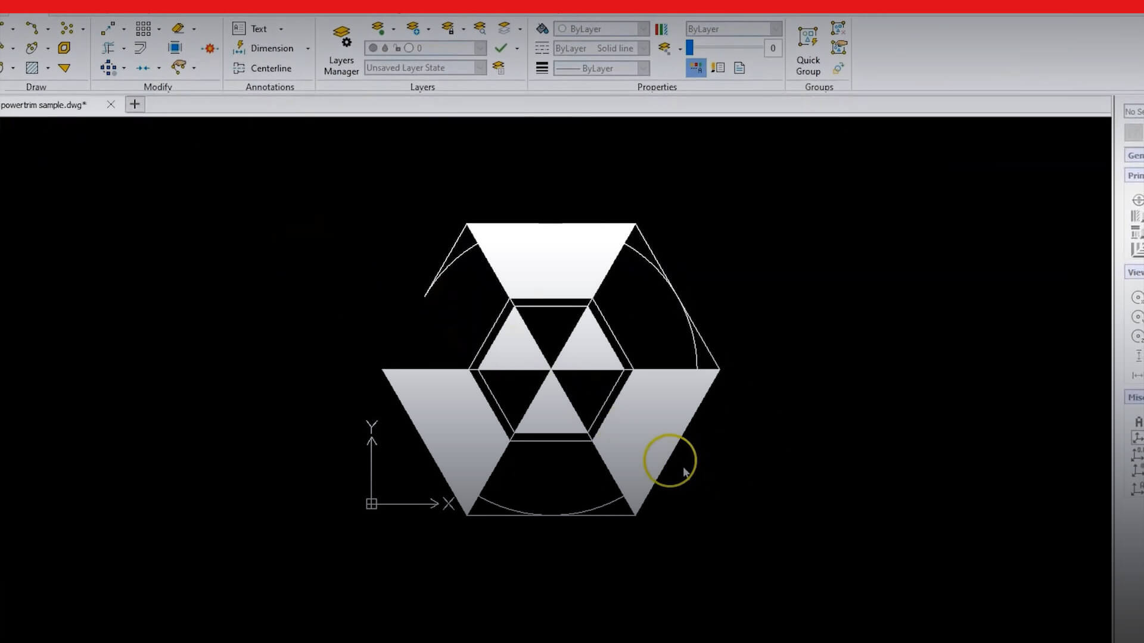Add a new drawing tab with plus button

[135, 104]
